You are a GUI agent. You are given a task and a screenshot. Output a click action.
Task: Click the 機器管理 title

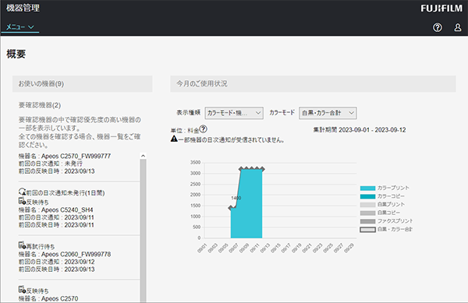pyautogui.click(x=23, y=8)
